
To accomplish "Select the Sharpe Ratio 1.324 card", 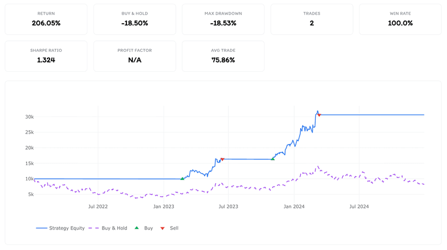I will pos(46,56).
